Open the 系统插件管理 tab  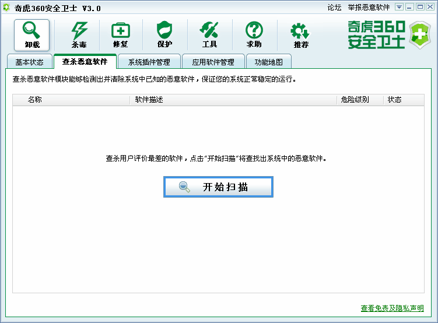[149, 62]
